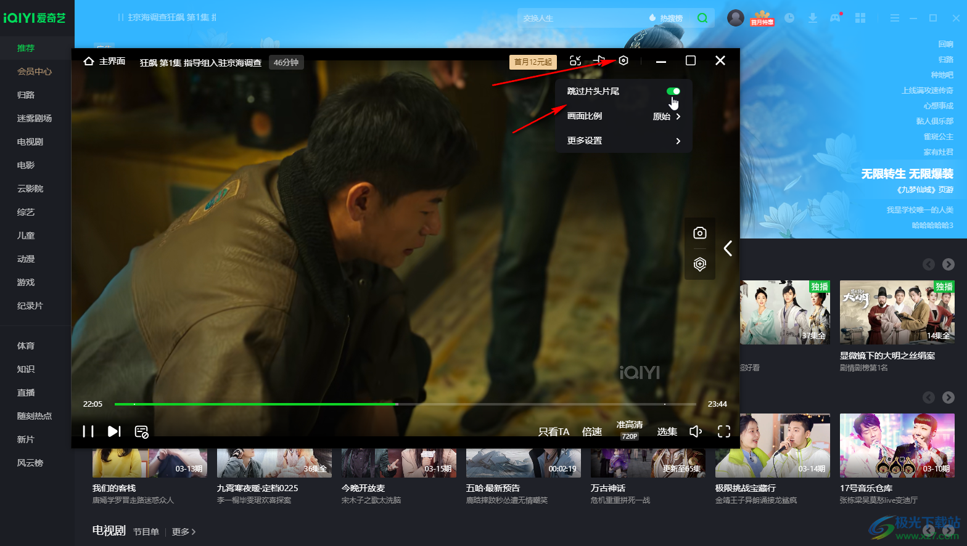Open the player settings hexagon icon
Screen dimensions: 967x546
(623, 60)
